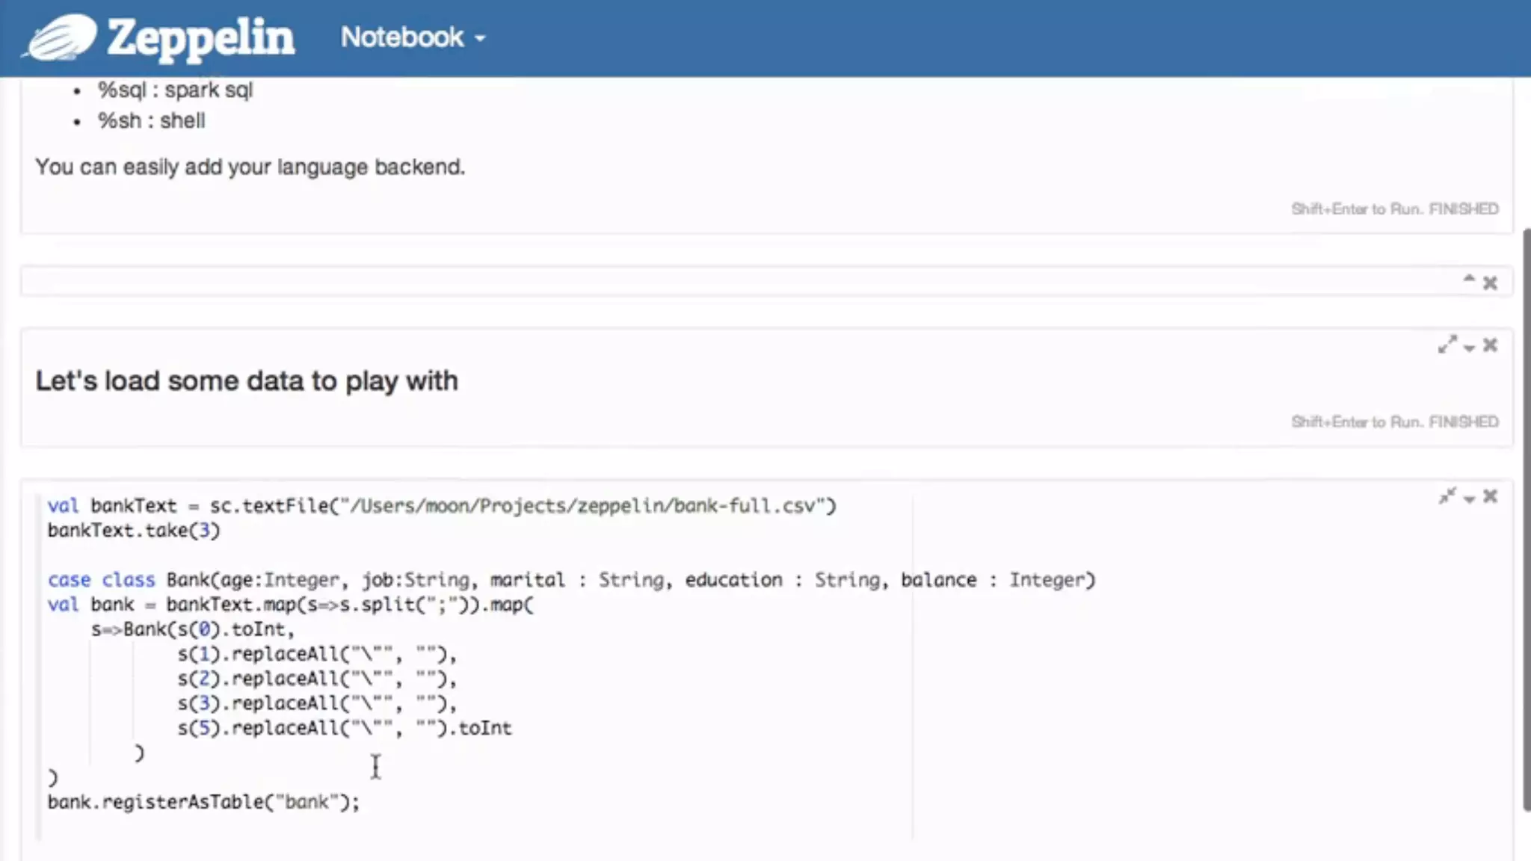Place cursor in the bank.registerAsTable code line
The height and width of the screenshot is (861, 1531).
tap(203, 802)
